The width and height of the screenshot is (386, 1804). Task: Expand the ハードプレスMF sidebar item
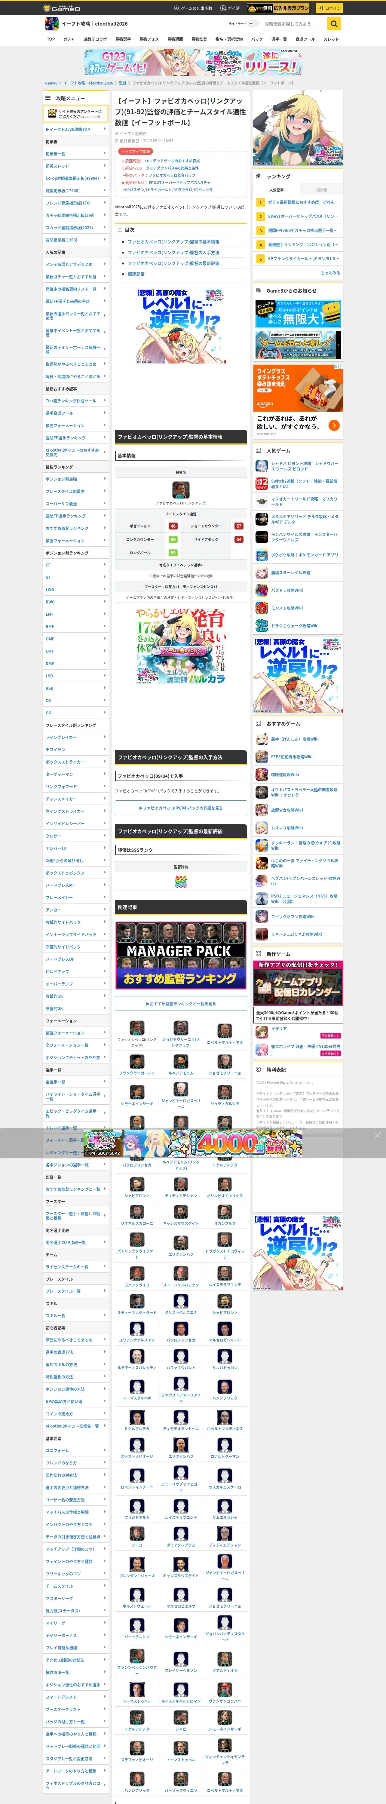tap(76, 885)
